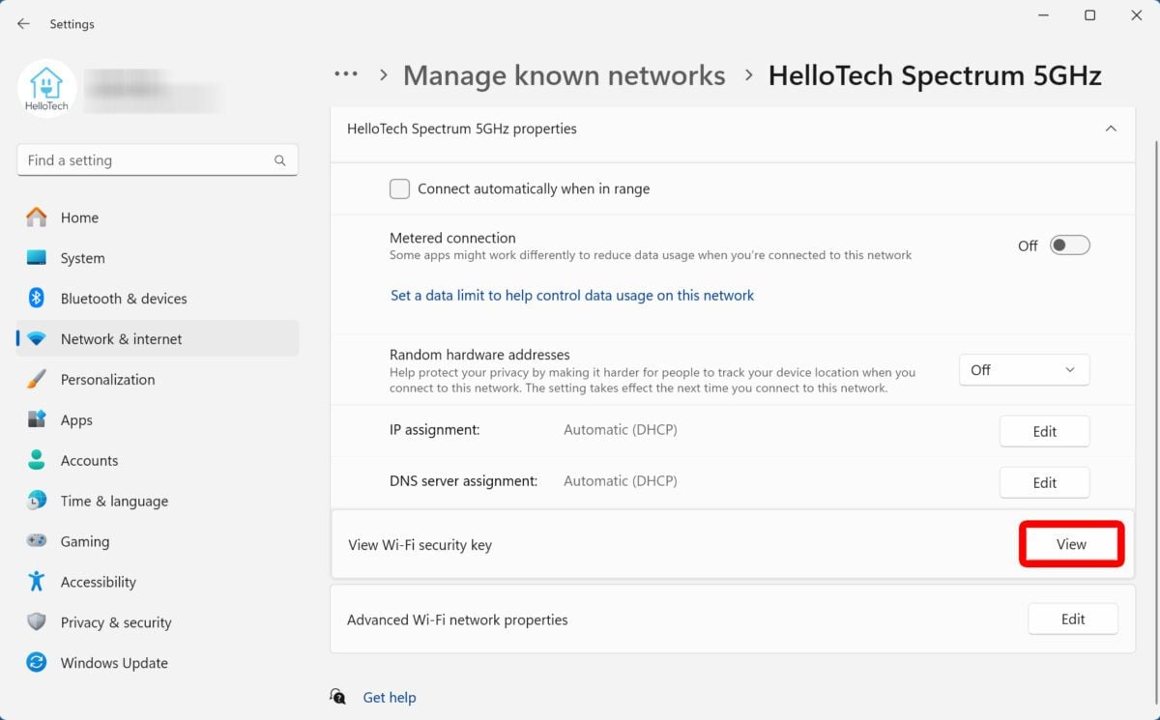
Task: Open Bluetooth & devices via its icon
Action: [x=37, y=299]
